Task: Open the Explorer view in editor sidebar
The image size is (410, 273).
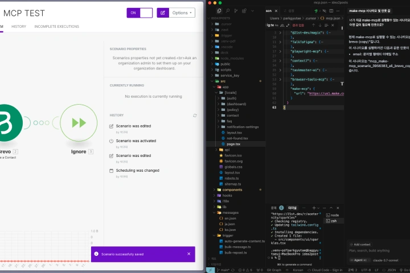Action: pos(219,11)
